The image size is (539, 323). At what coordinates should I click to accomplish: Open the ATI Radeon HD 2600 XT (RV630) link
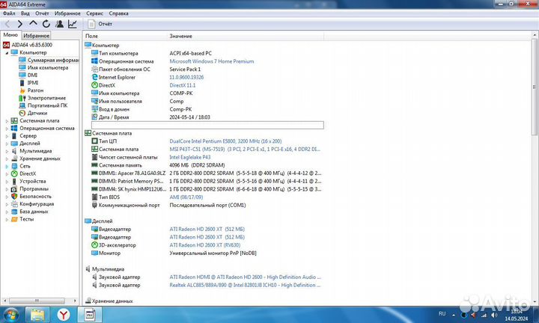[x=205, y=245]
